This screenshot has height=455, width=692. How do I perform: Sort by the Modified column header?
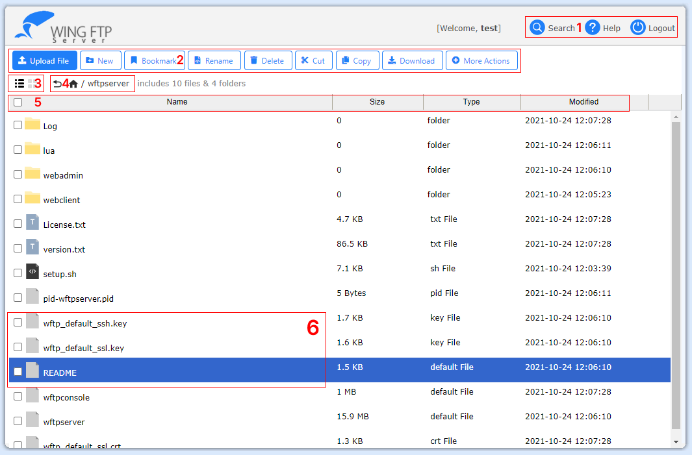coord(584,102)
